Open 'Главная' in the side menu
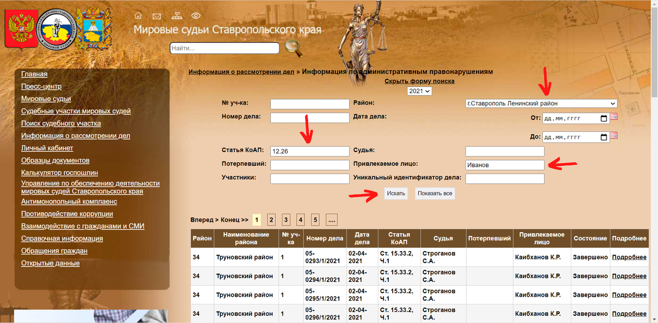The image size is (658, 323). point(35,74)
